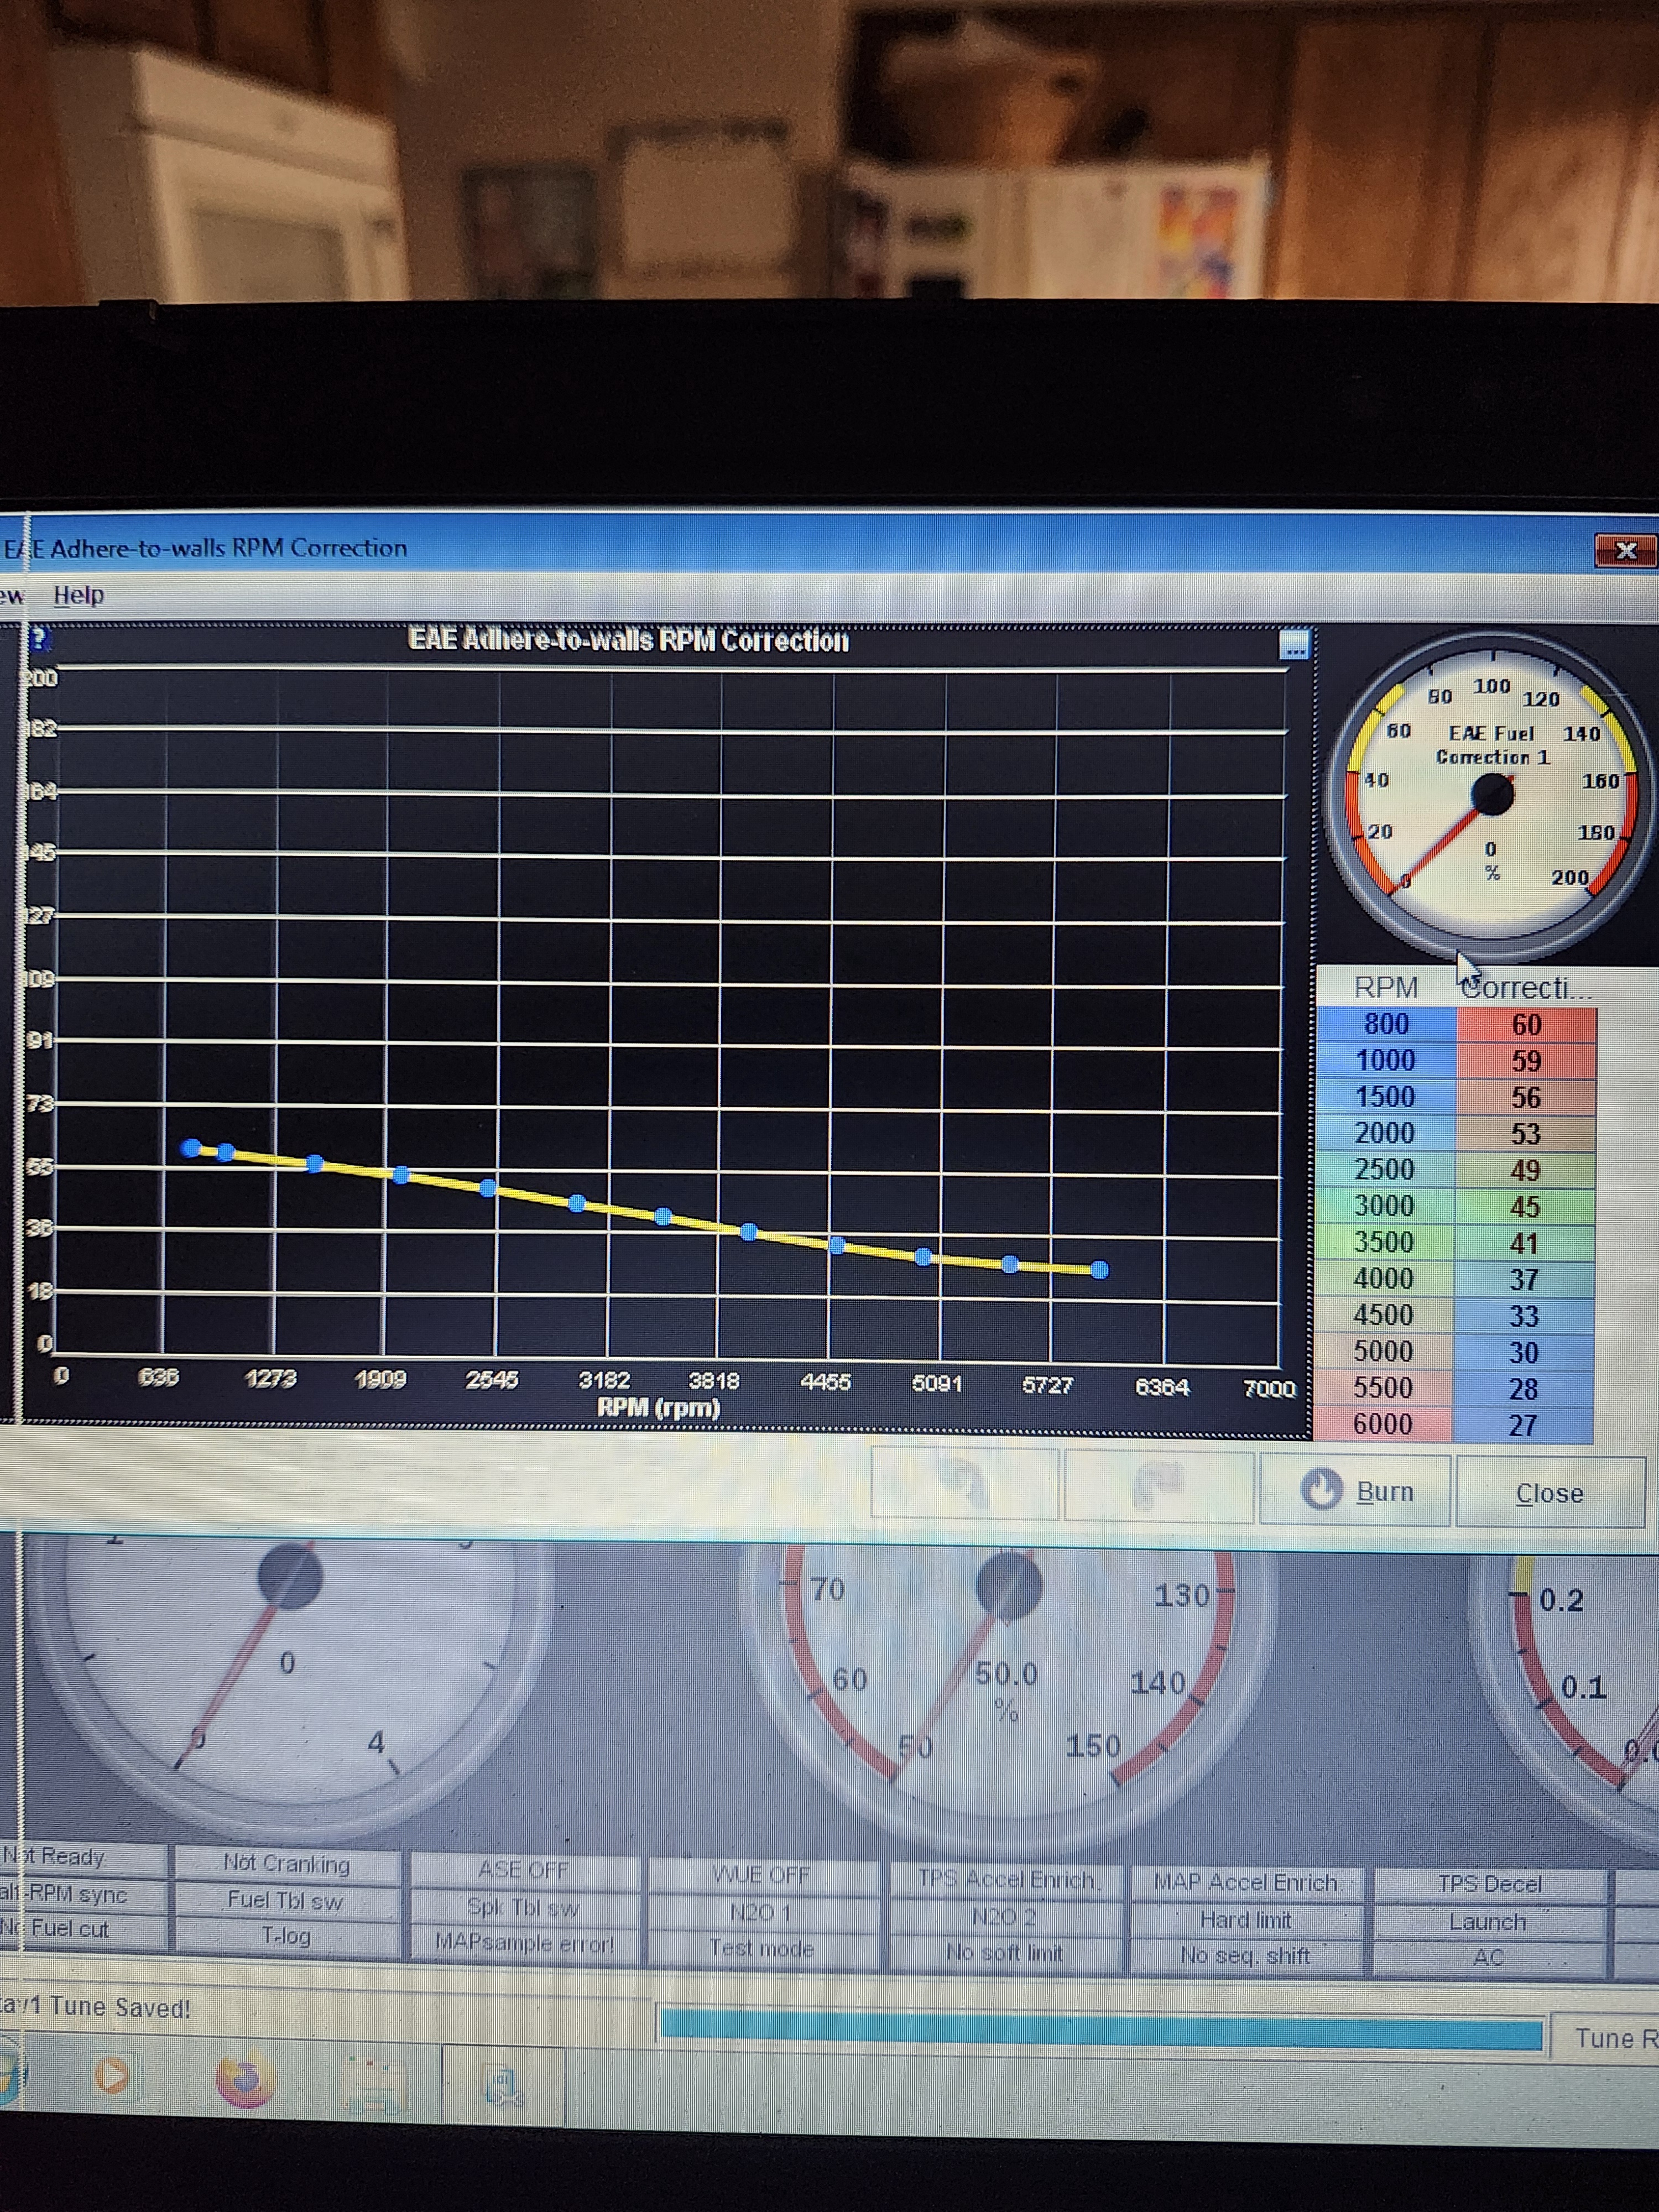
Task: Select the 1000 RPM cell
Action: click(x=1386, y=1060)
